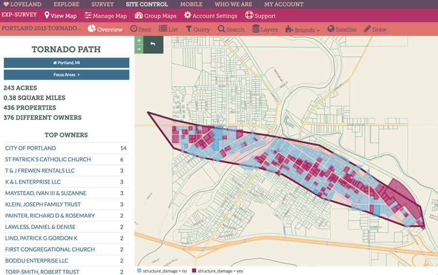Screen dimensions: 438x275
Task: Open T & J FREWEN RENTALS LLC link
Action: [40, 171]
